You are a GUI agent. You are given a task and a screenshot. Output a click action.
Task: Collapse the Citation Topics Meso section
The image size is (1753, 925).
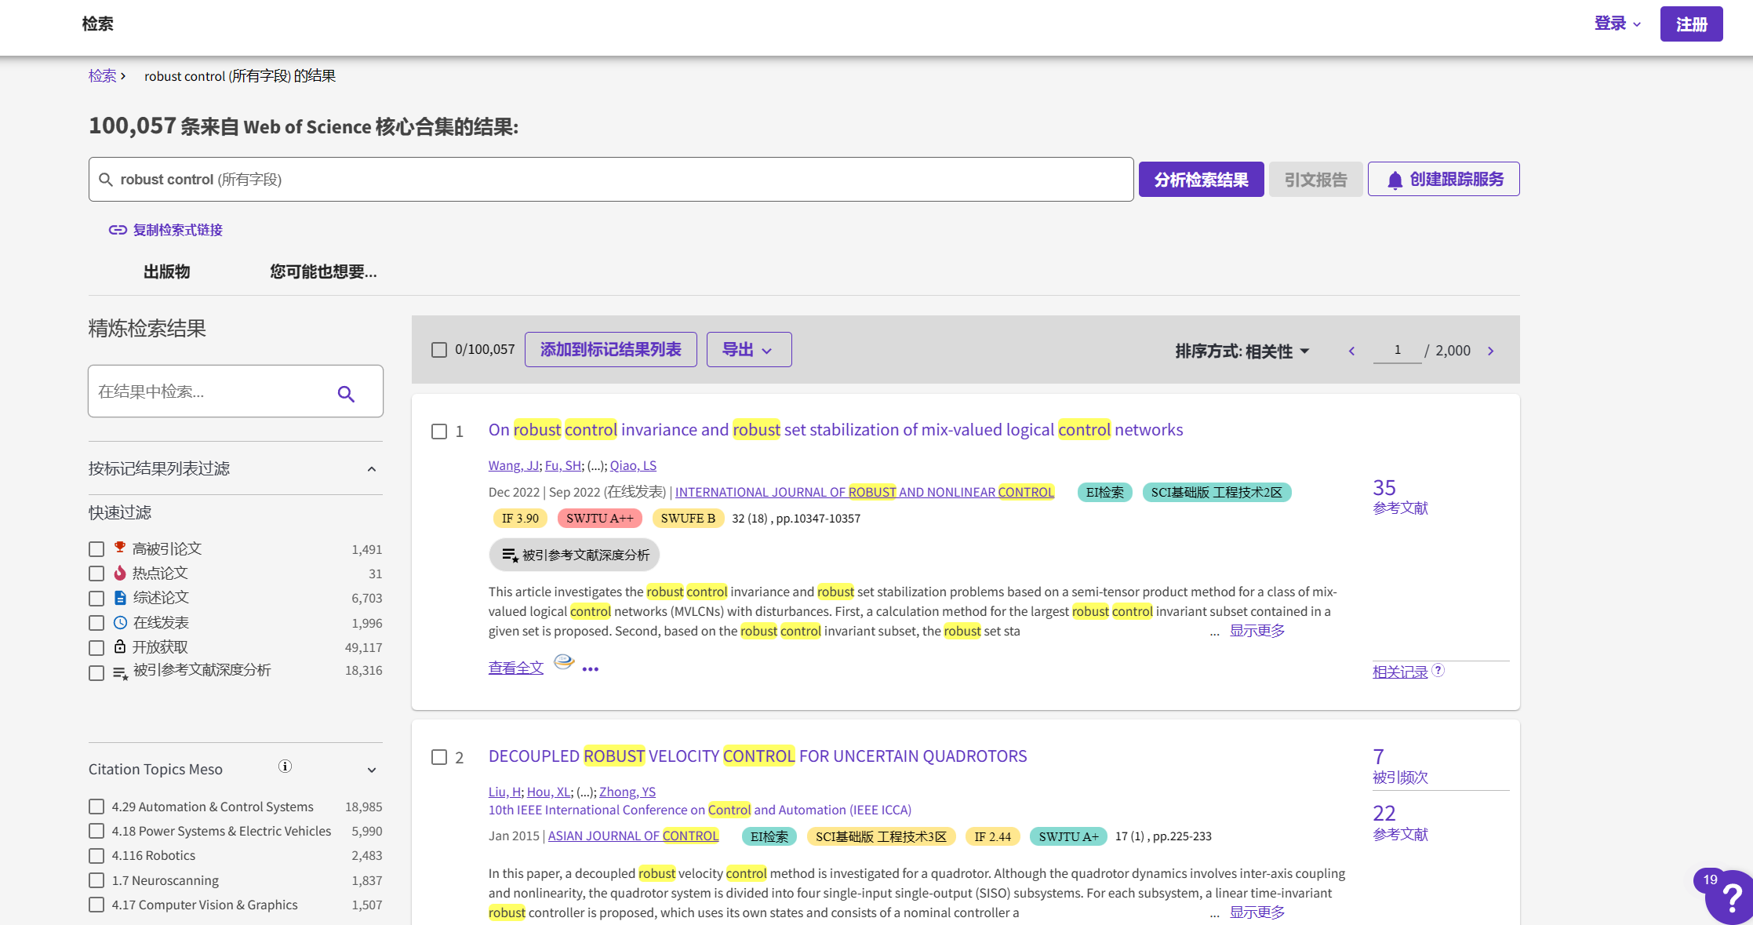(x=372, y=770)
